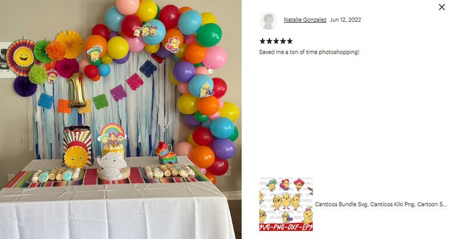Click the first star of the rating
The image size is (453, 239).
tap(262, 41)
